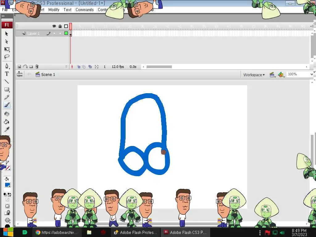Click the Center Frame icon

point(72,67)
